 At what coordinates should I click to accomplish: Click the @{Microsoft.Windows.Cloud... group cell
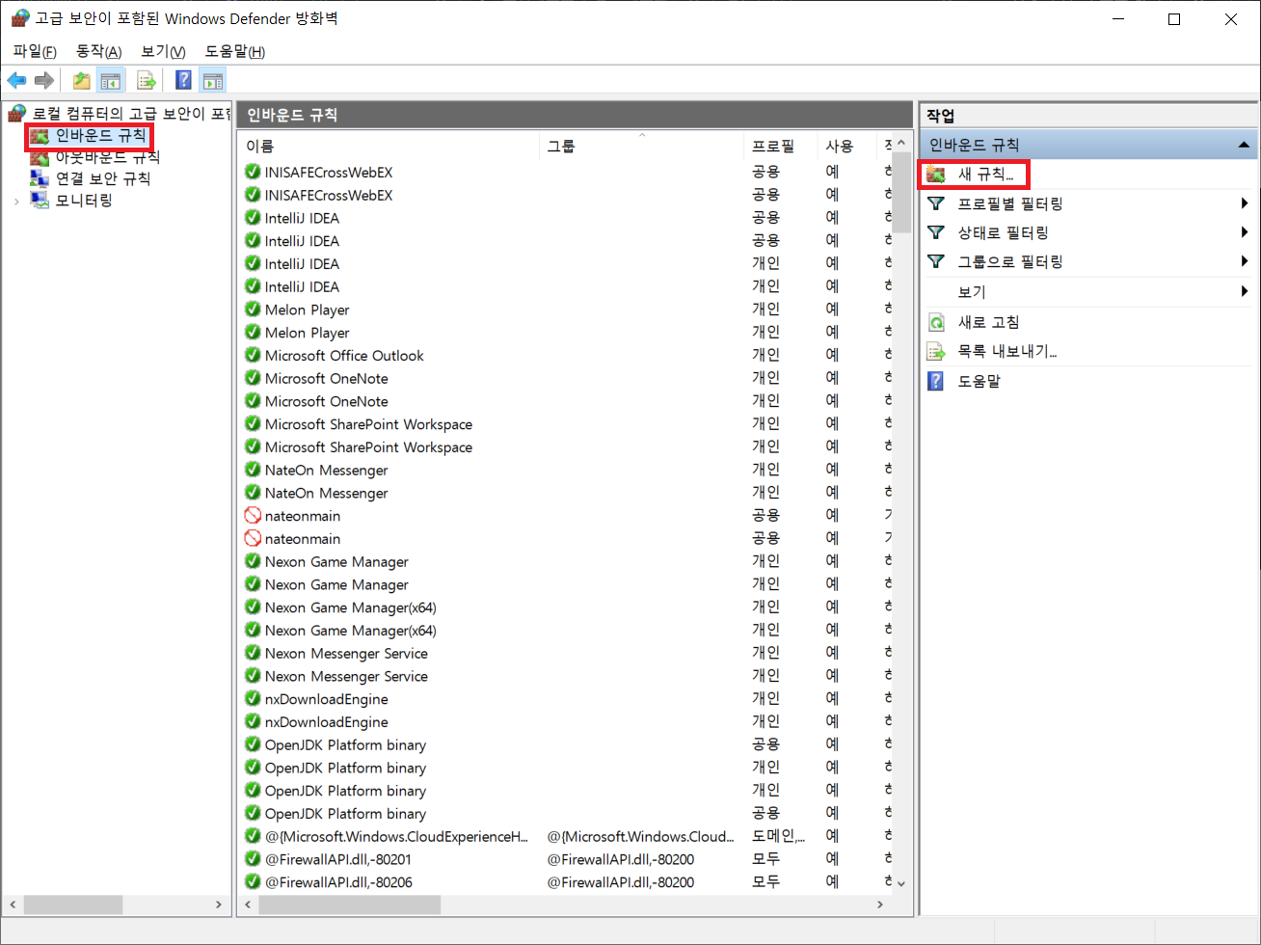[x=640, y=836]
